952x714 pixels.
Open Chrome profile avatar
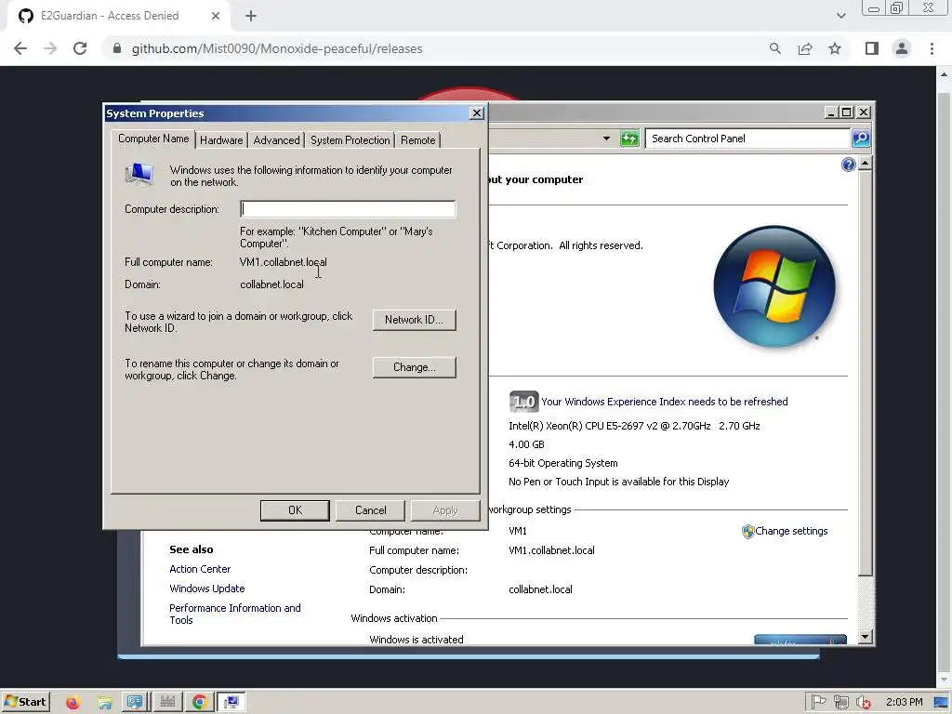(x=902, y=48)
